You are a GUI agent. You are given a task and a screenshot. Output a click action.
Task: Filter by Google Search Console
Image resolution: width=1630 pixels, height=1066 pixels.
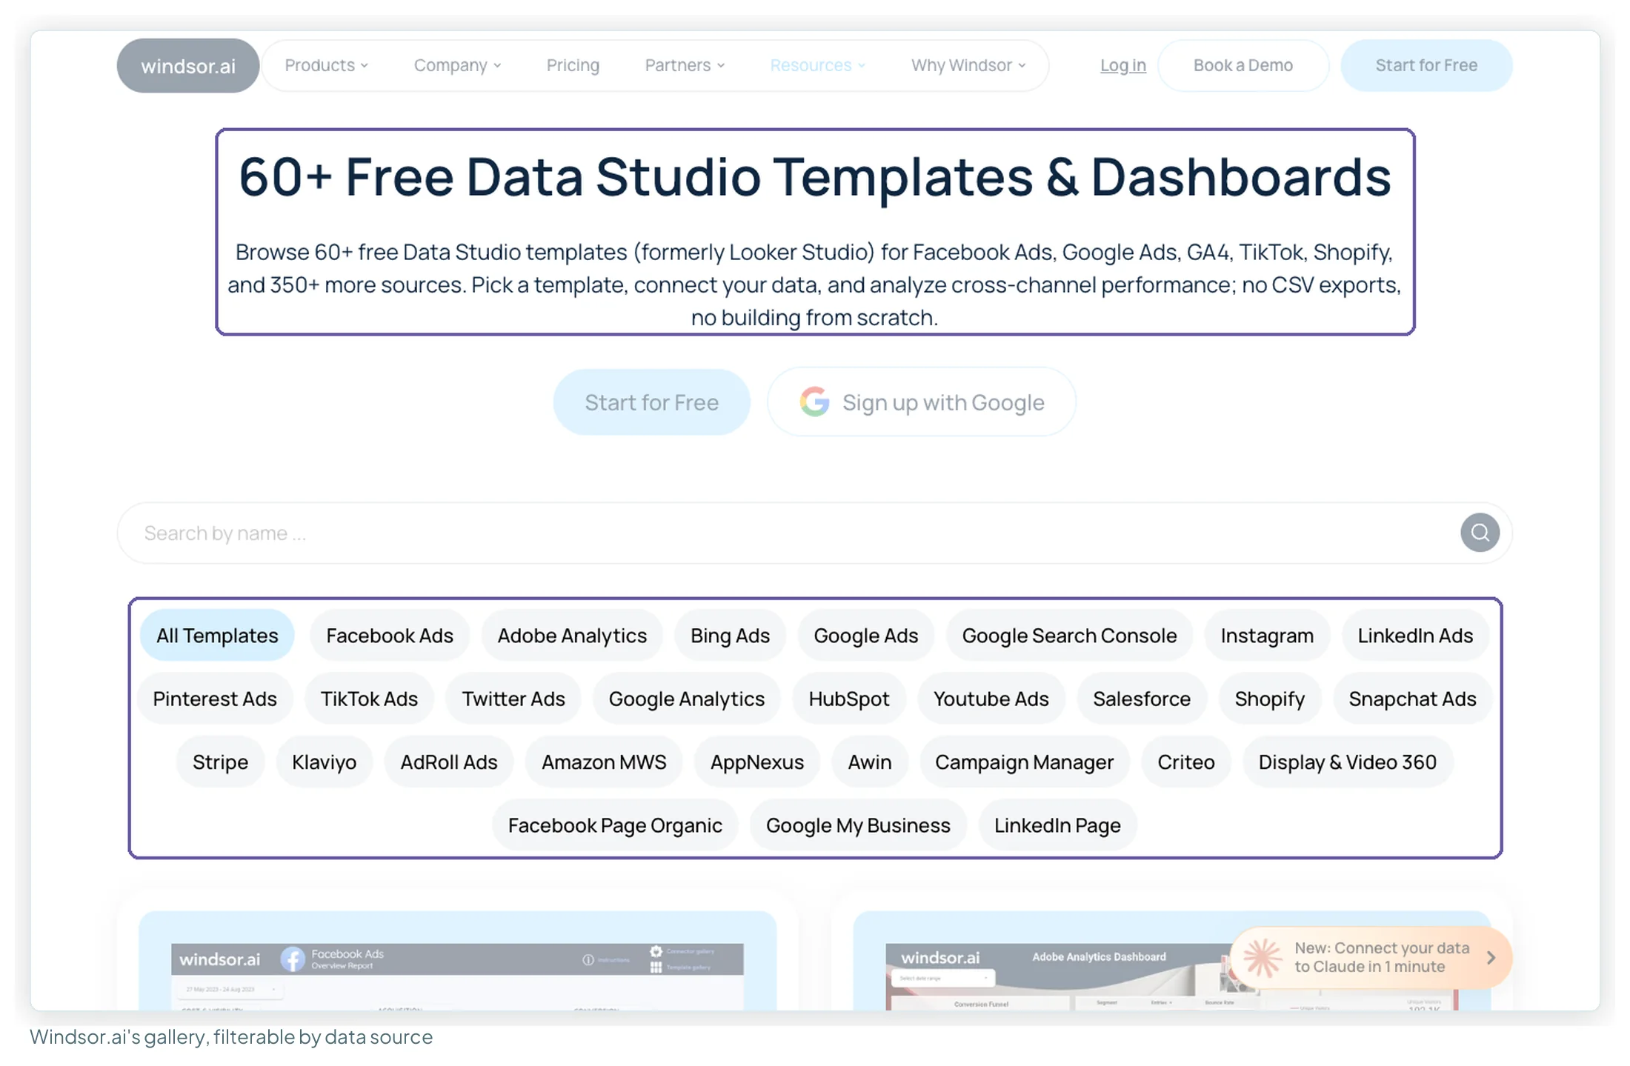pos(1069,636)
